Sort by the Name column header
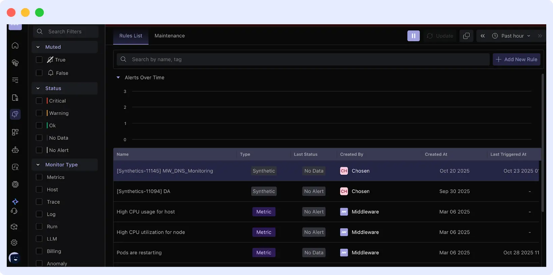 click(x=123, y=154)
